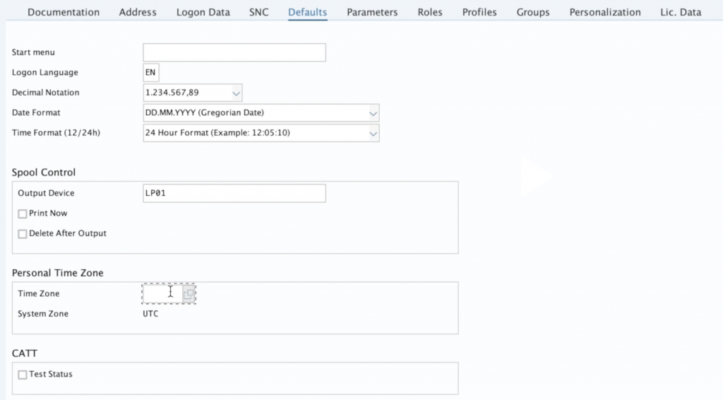Enable the Print Now checkbox
Screen dimensions: 723x400
23,213
